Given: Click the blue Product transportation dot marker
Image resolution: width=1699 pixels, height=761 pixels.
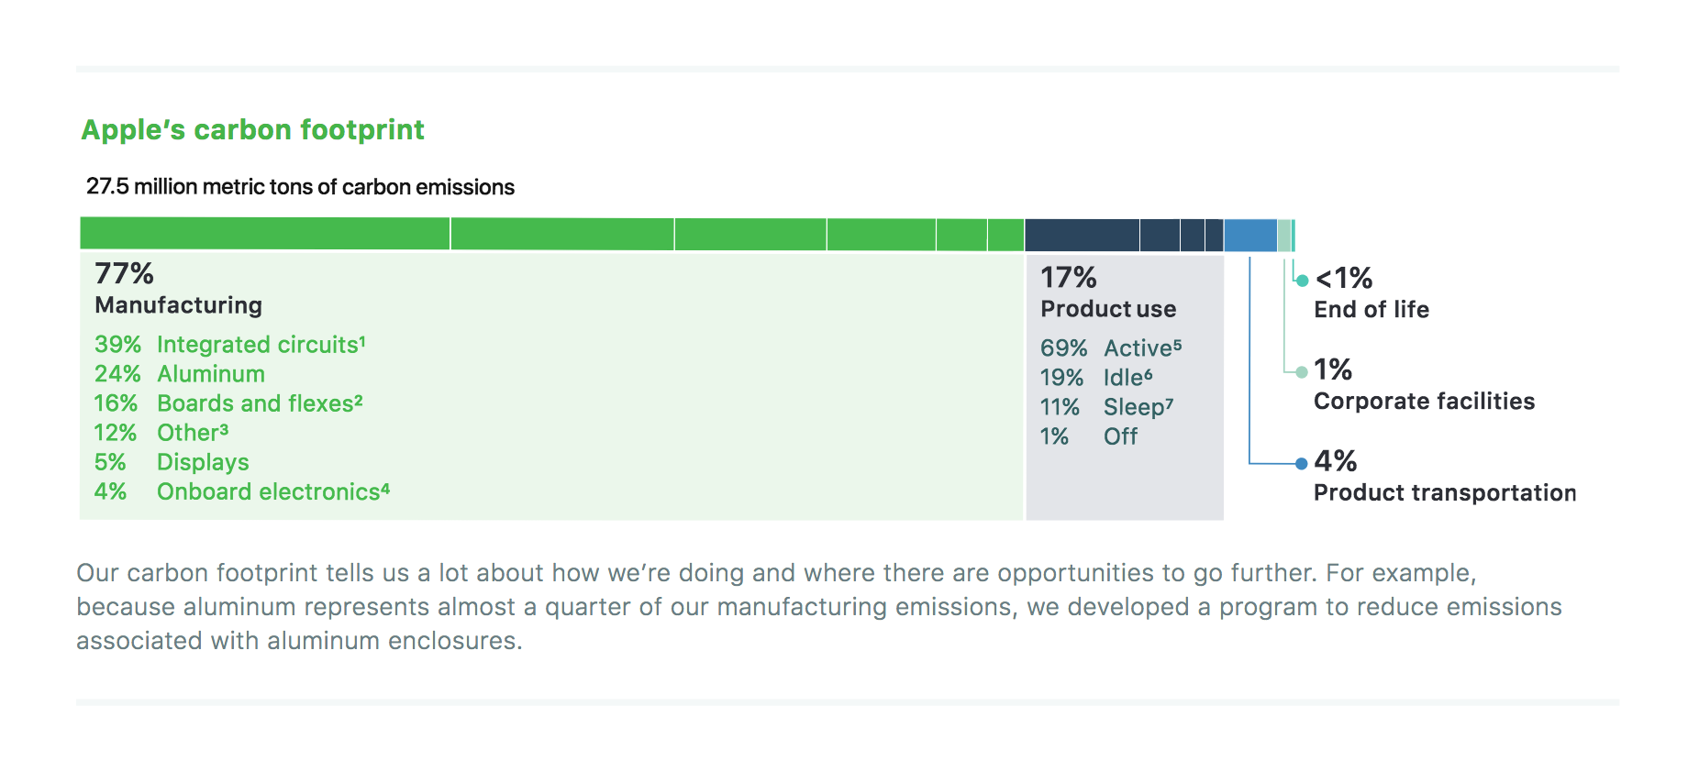Looking at the screenshot, I should tap(1301, 464).
